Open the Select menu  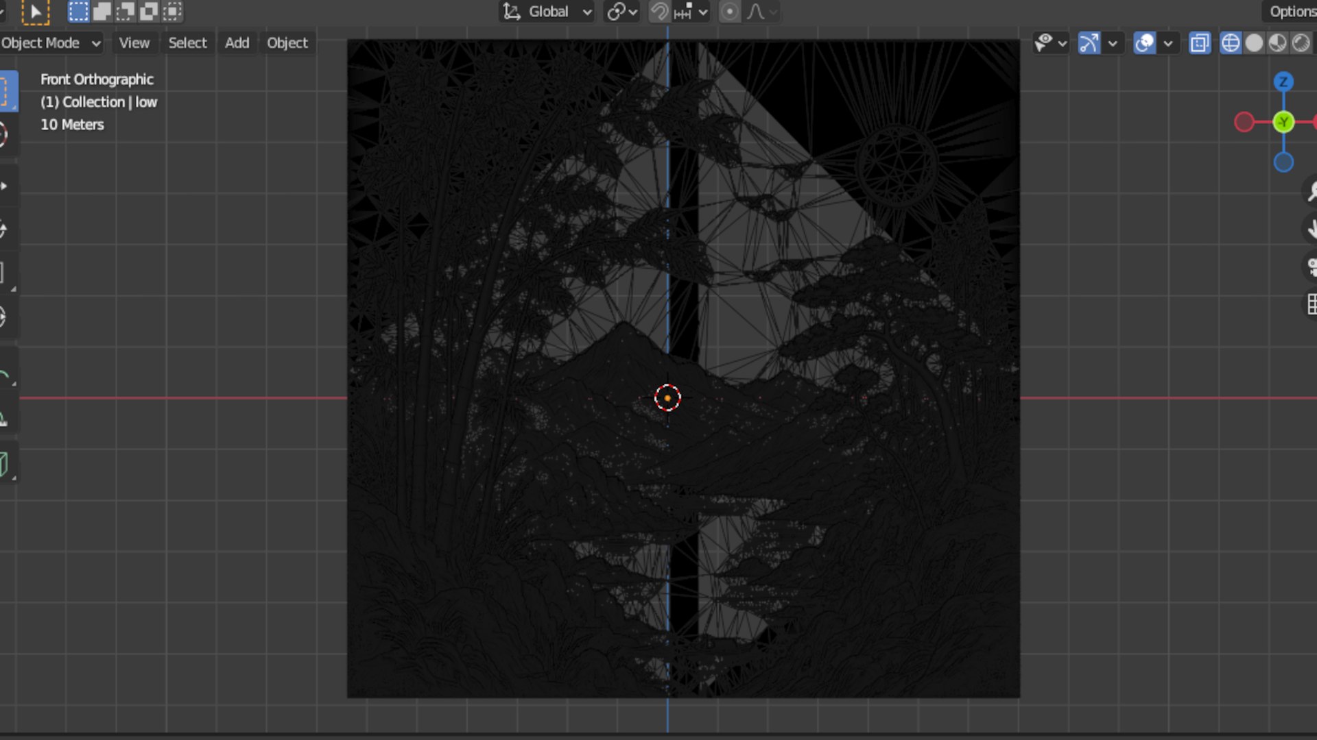187,42
